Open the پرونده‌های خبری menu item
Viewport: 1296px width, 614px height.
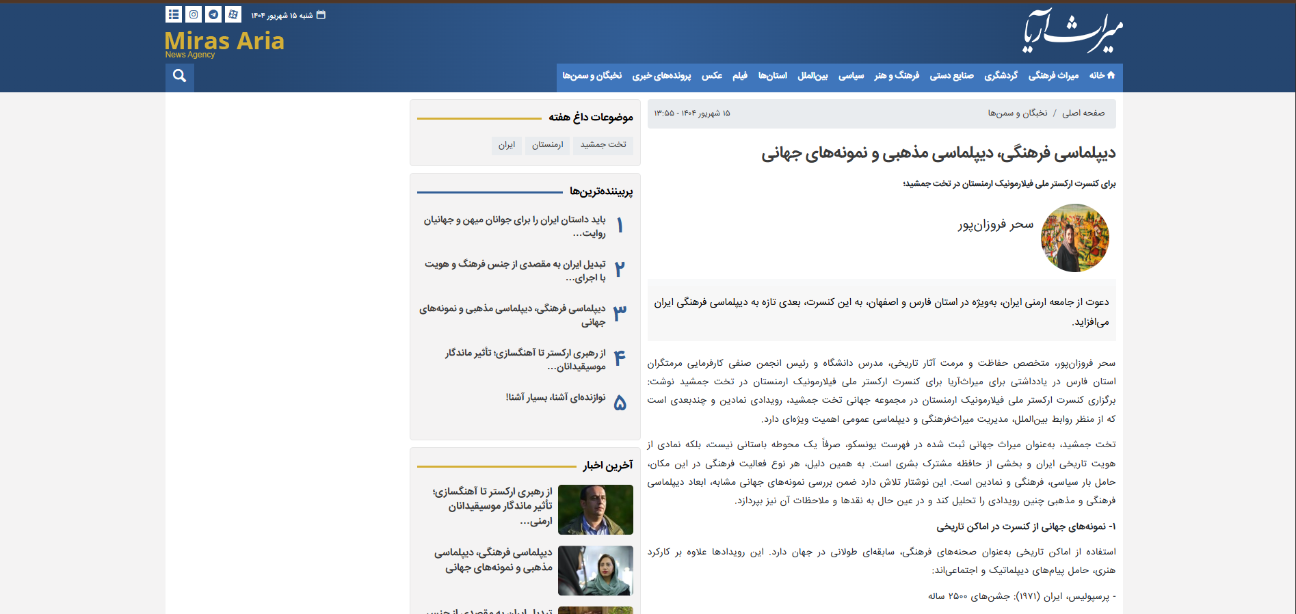(x=661, y=76)
